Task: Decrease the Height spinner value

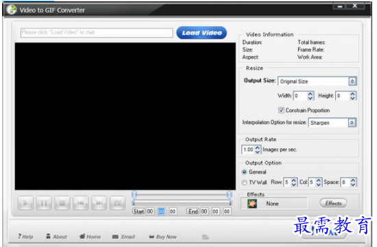Action: click(x=353, y=97)
